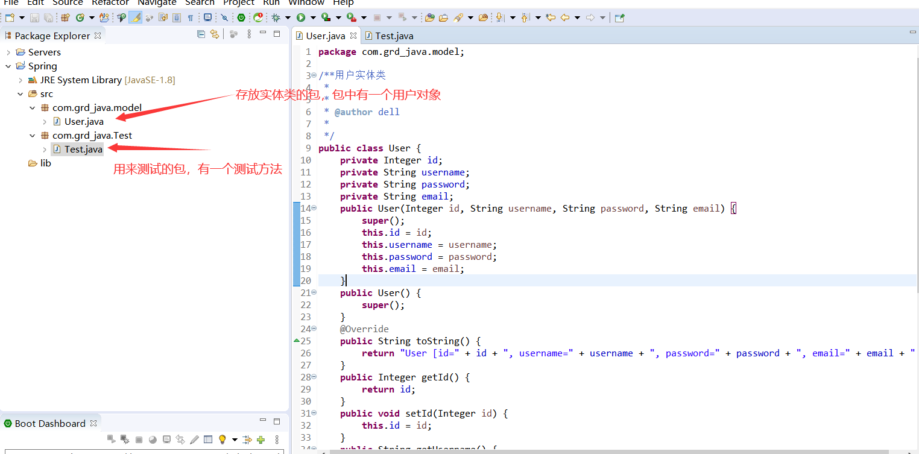This screenshot has height=454, width=919.
Task: Open the Package Explorer View Menu
Action: (249, 34)
